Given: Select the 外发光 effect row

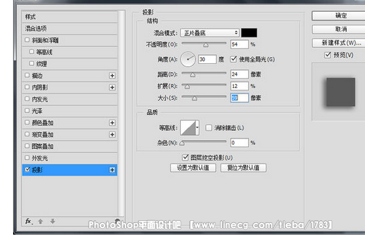Looking at the screenshot, I should (x=70, y=158).
